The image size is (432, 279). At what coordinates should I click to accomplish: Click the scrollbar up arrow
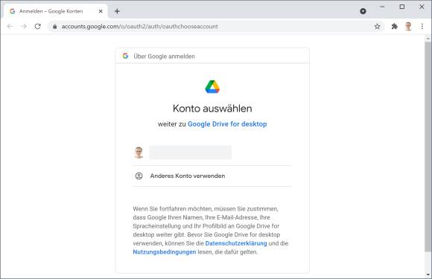(x=428, y=39)
